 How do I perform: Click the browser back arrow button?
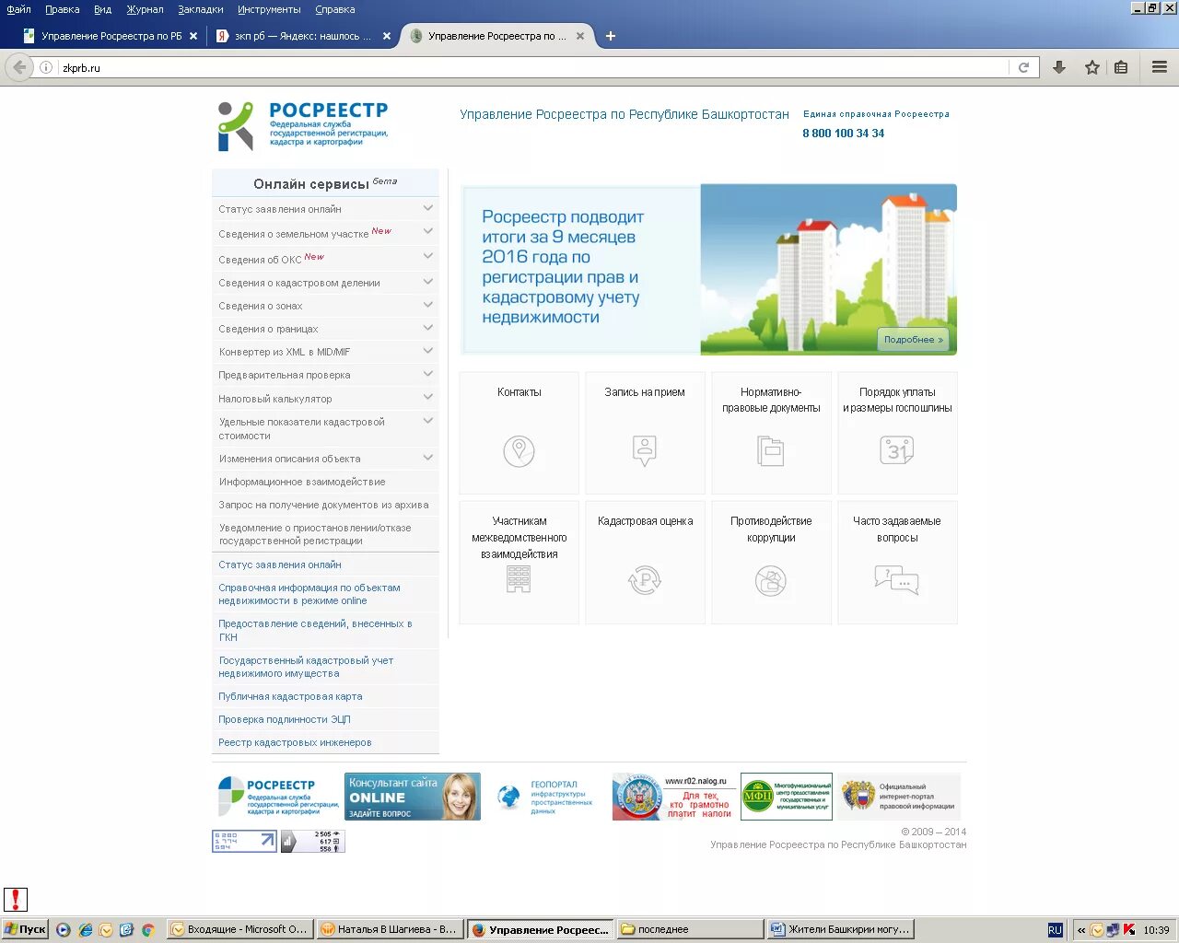click(20, 67)
